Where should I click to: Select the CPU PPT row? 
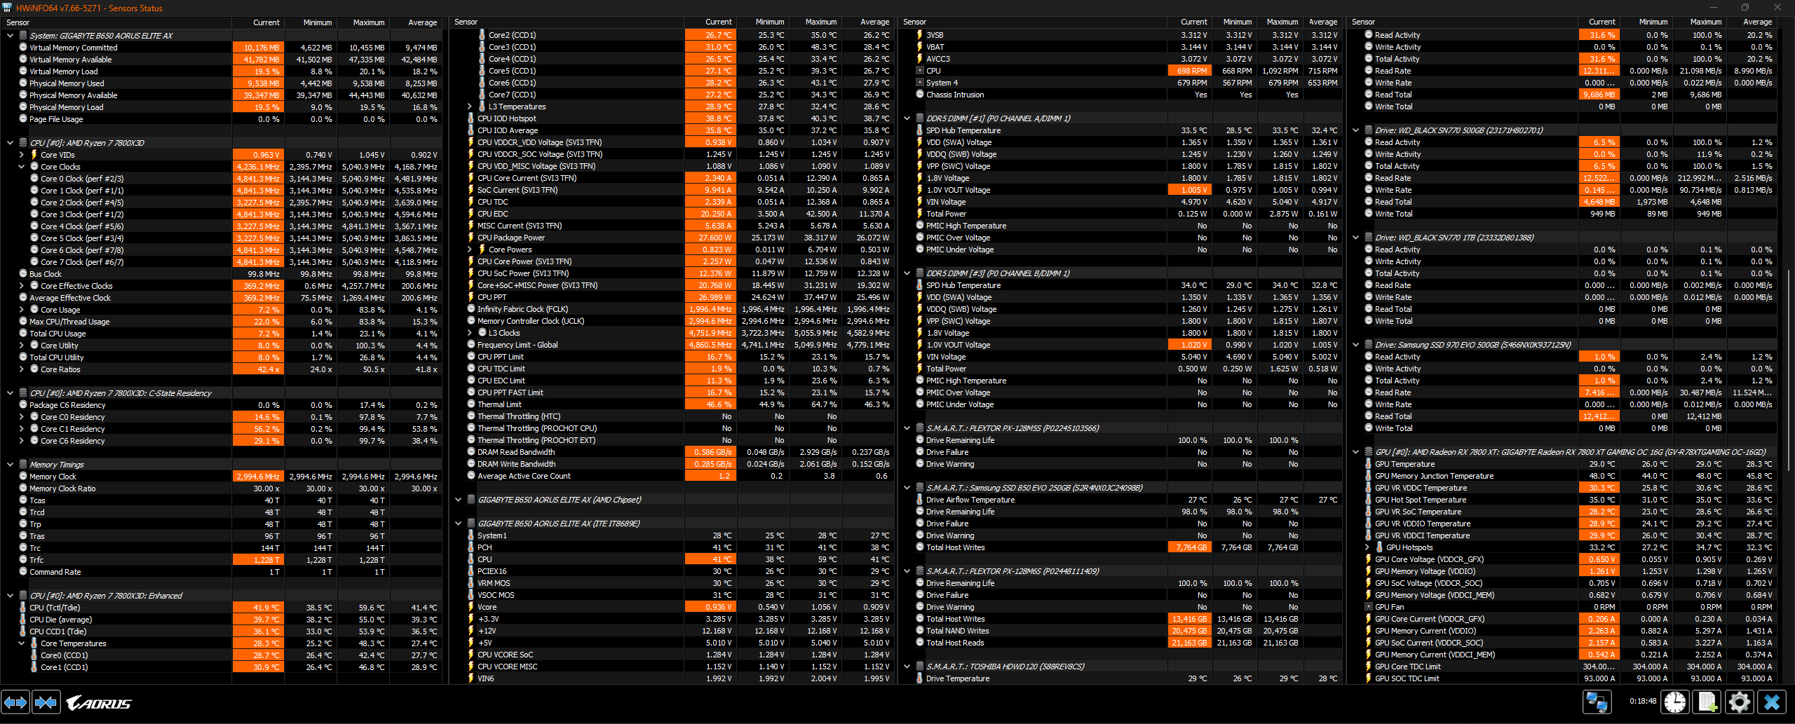pyautogui.click(x=672, y=297)
